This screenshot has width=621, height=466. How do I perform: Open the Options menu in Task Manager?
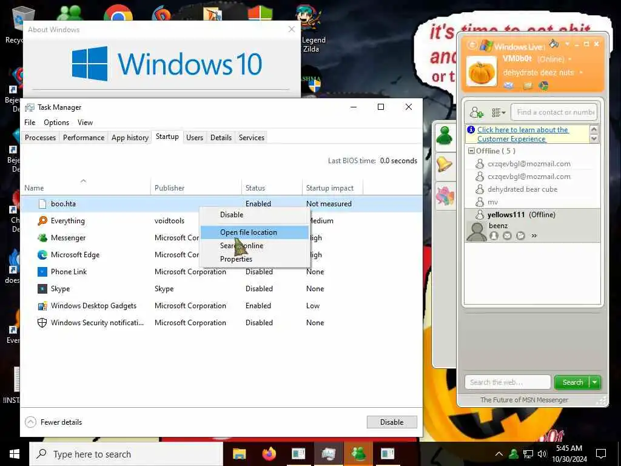[56, 123]
